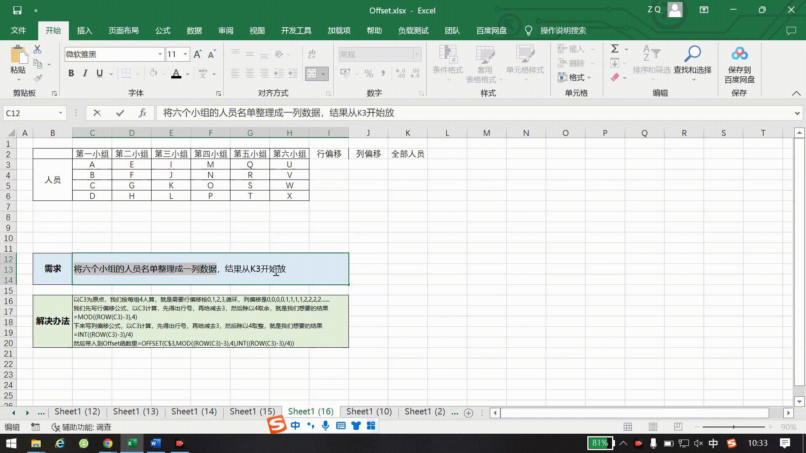Click the Percent style icon

369,74
